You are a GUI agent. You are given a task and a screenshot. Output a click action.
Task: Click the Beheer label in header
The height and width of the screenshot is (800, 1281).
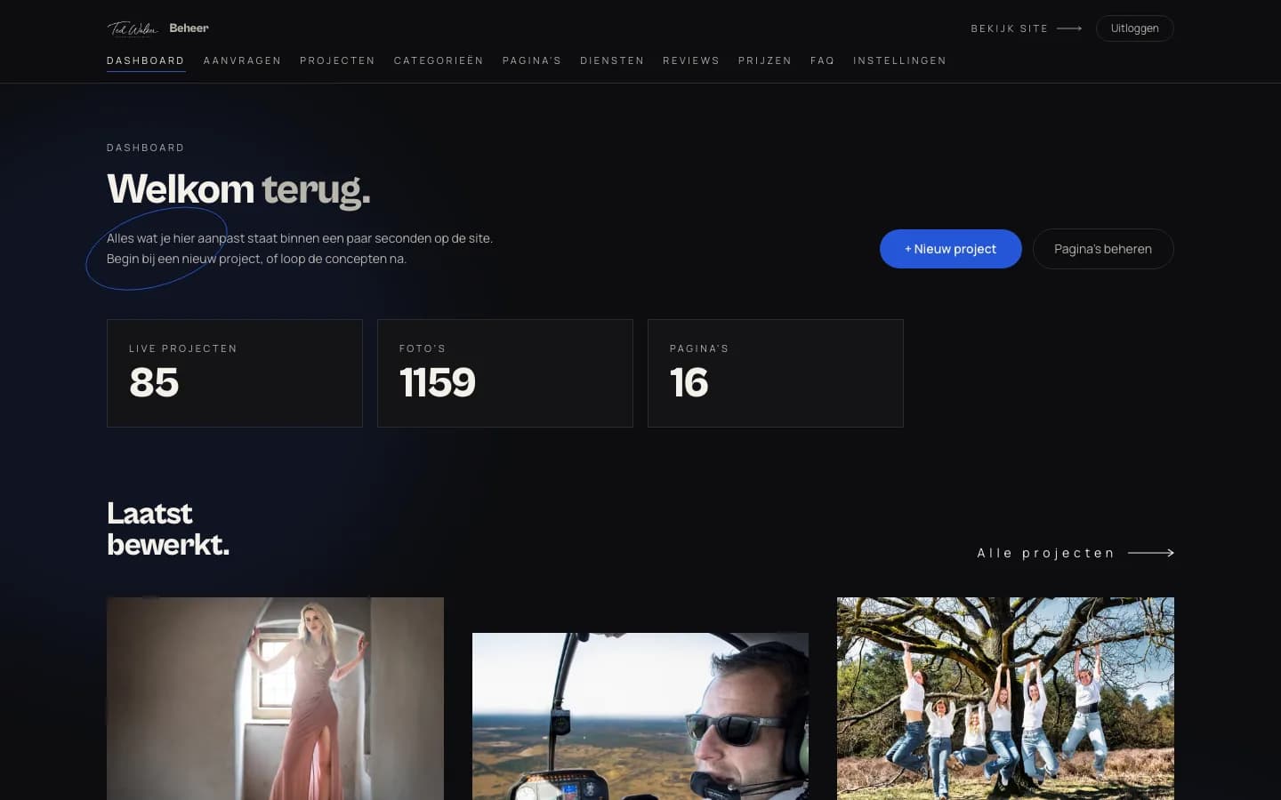point(189,28)
